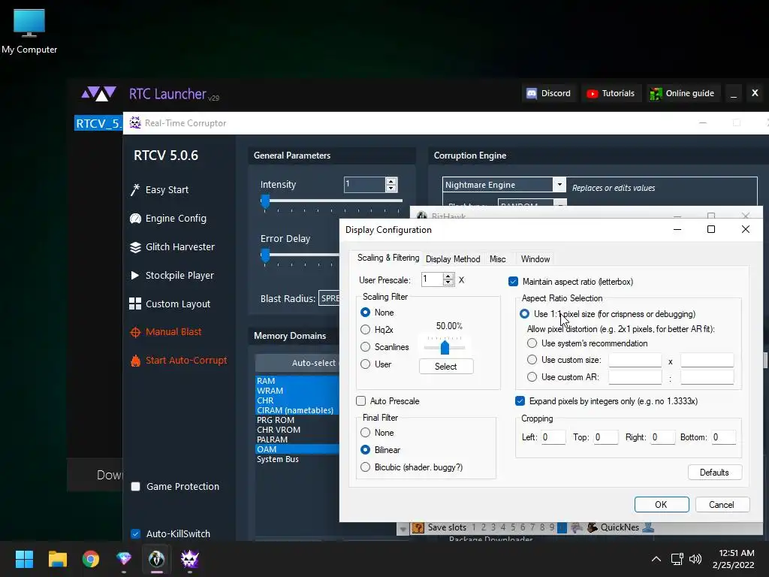Enable the Auto Prescale checkbox
This screenshot has height=577, width=769.
pyautogui.click(x=361, y=401)
